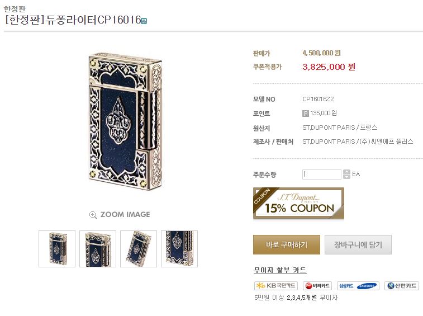Increase order quantity with the up arrow
Screen dimensions: 423x316
tap(347, 172)
